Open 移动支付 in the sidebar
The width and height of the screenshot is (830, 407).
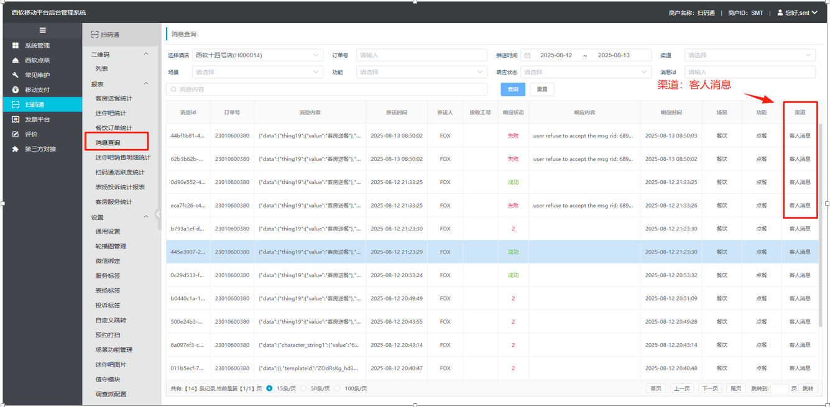tap(37, 90)
